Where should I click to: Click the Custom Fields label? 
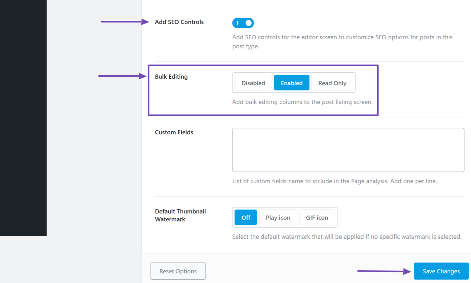(x=174, y=132)
